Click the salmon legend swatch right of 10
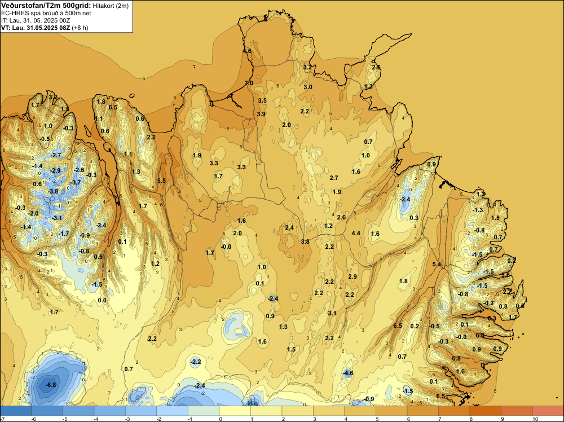564x422 pixels. pyautogui.click(x=548, y=411)
